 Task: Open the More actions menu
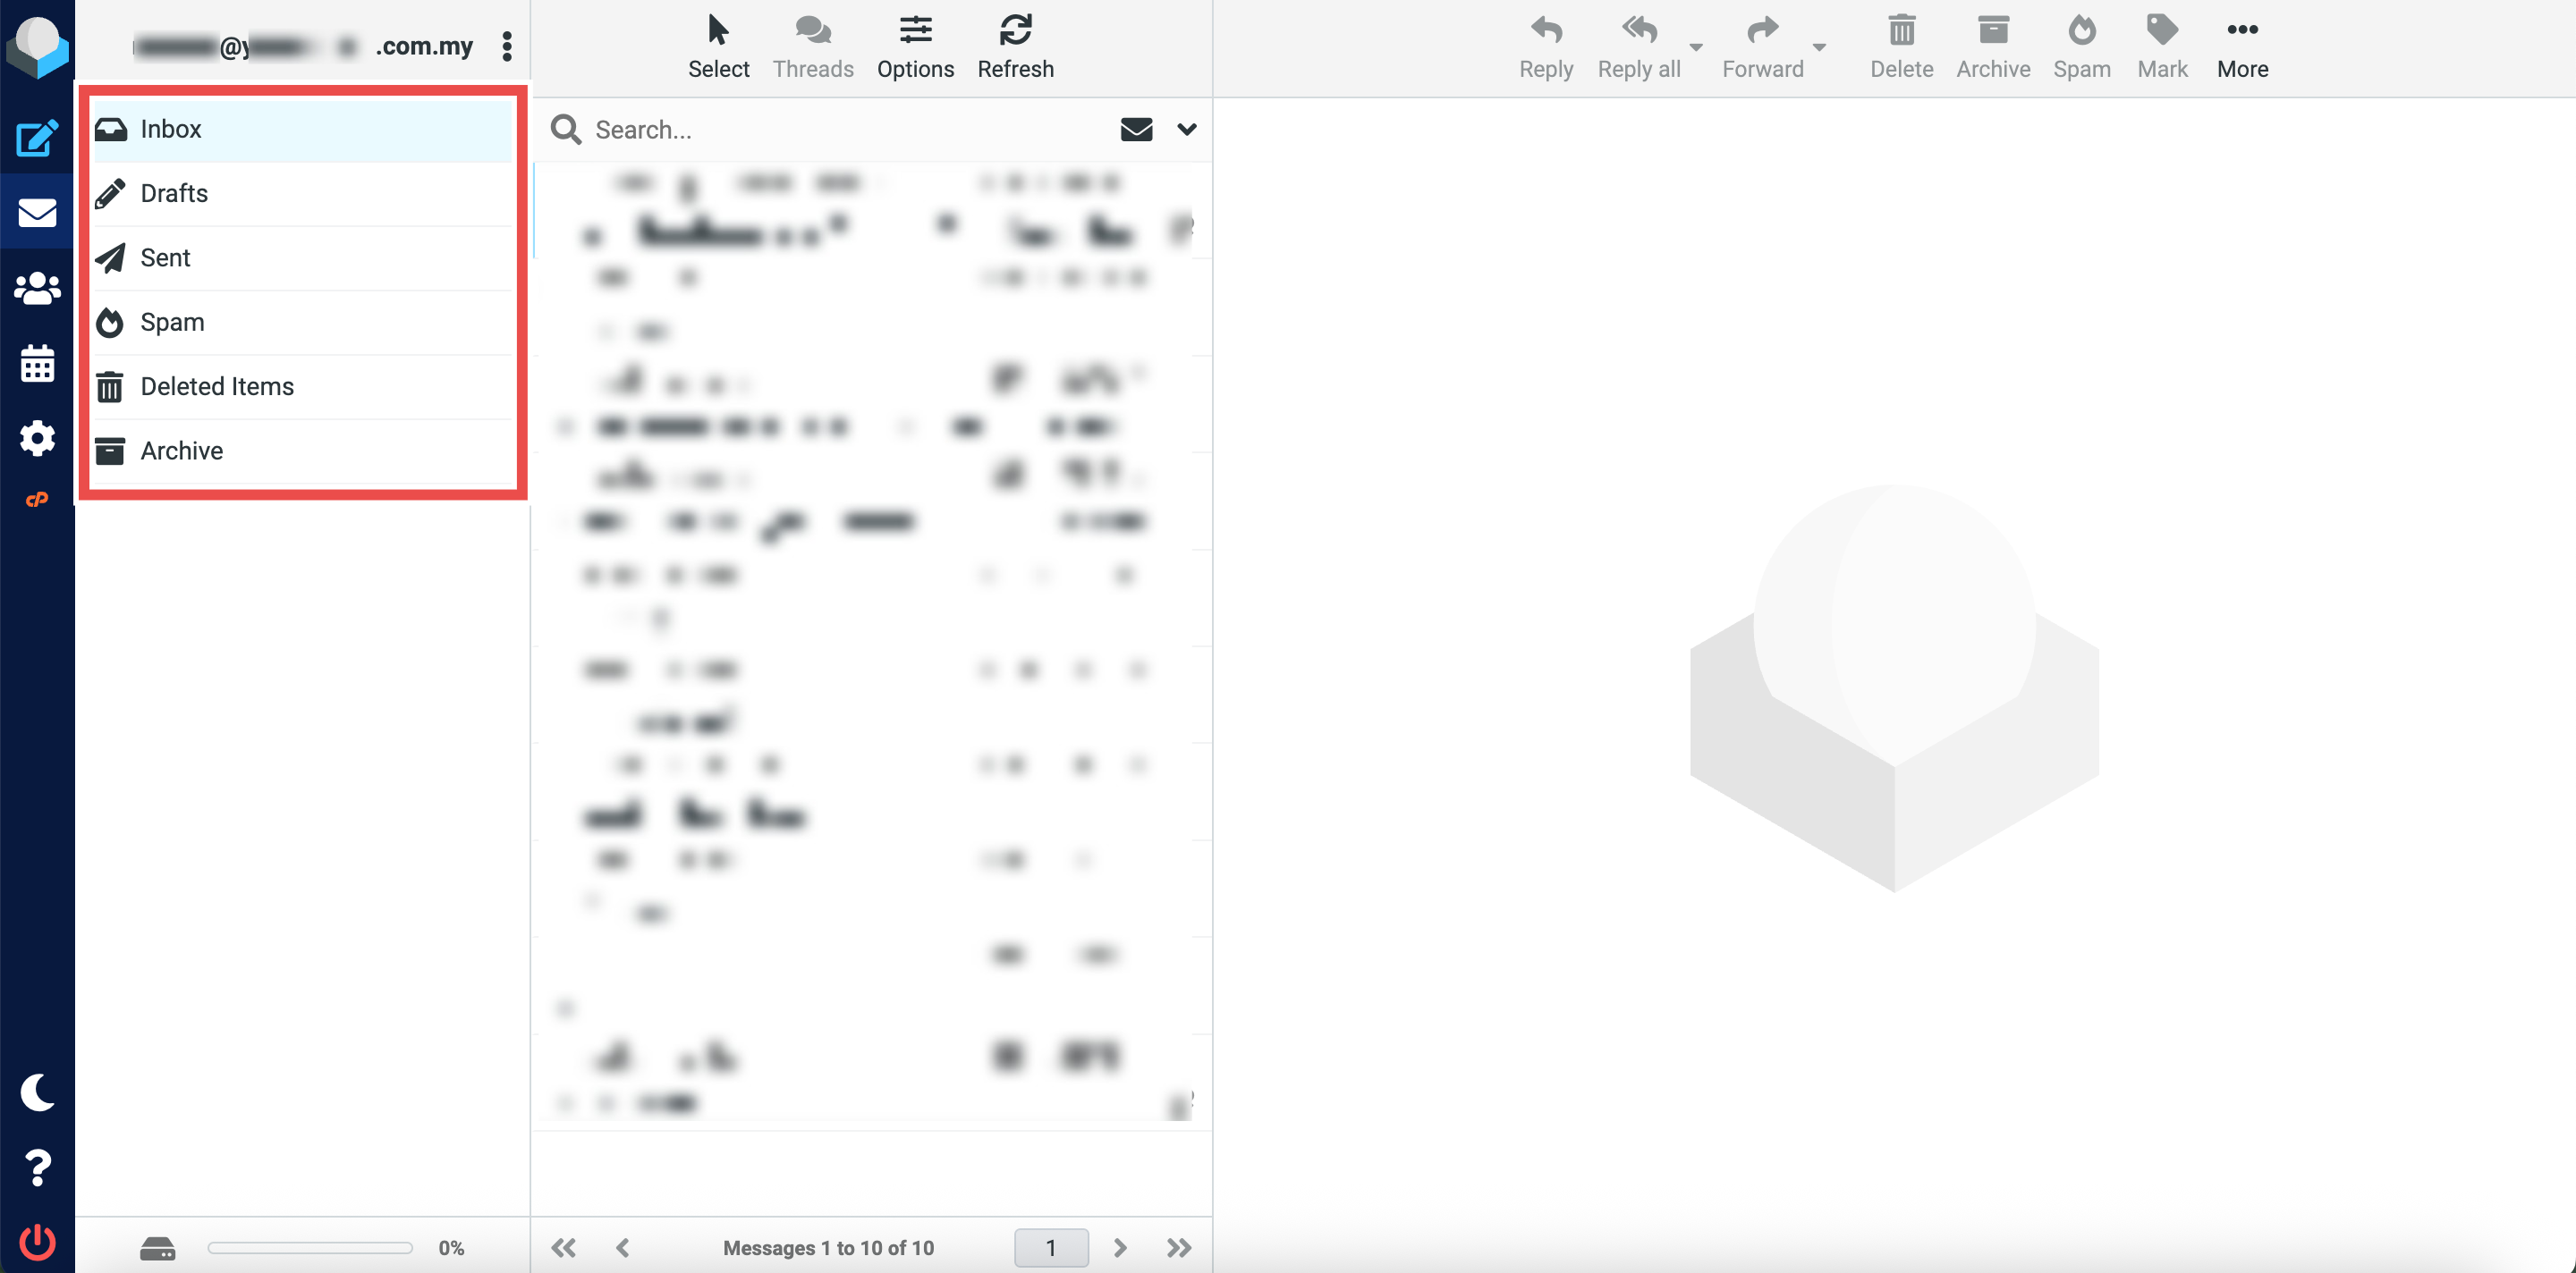coord(2241,46)
